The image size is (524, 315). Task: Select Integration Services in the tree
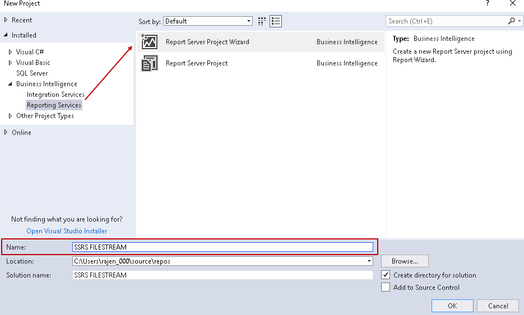point(55,95)
